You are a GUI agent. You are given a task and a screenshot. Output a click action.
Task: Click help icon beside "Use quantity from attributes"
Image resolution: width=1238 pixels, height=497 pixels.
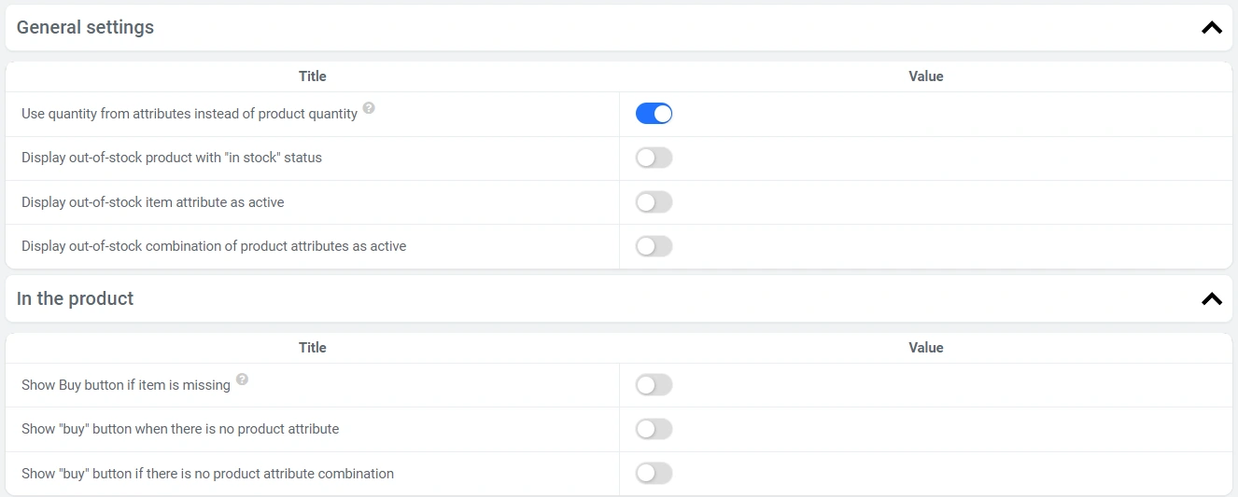click(x=369, y=108)
